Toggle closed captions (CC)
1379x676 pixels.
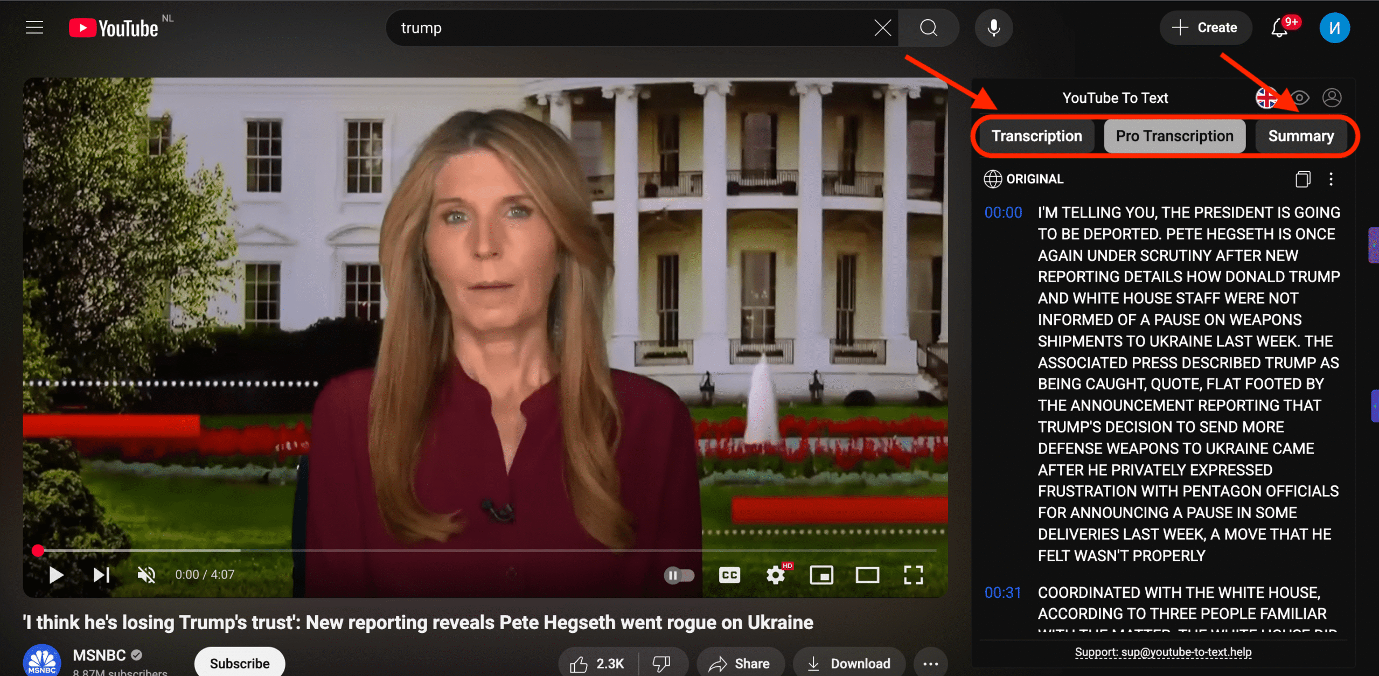729,575
